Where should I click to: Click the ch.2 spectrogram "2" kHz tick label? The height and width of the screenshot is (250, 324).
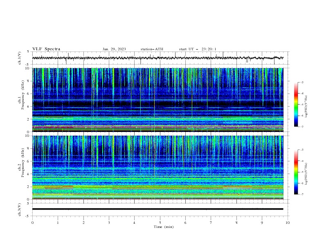coord(29,187)
